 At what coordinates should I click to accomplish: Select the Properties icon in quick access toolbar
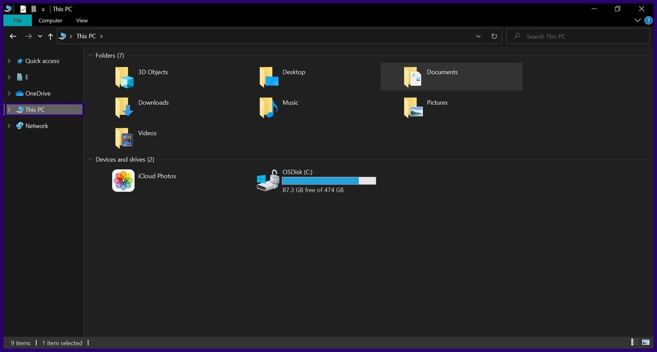23,8
